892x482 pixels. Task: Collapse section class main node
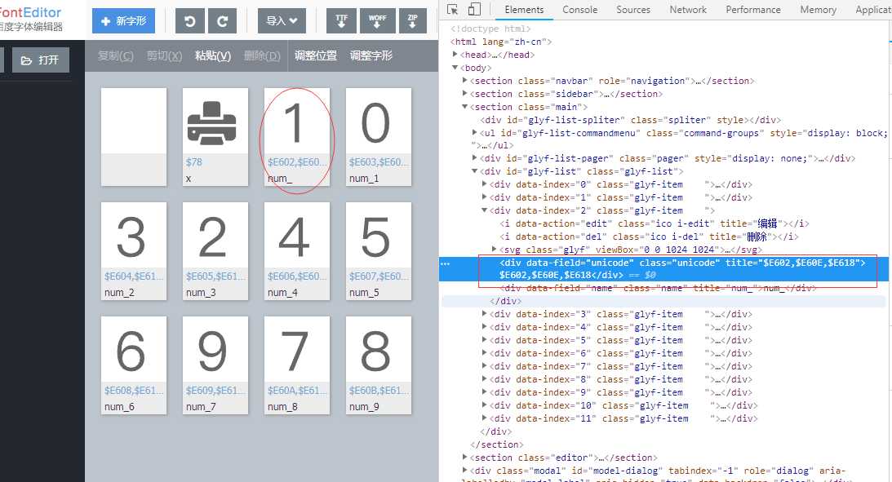pyautogui.click(x=465, y=107)
